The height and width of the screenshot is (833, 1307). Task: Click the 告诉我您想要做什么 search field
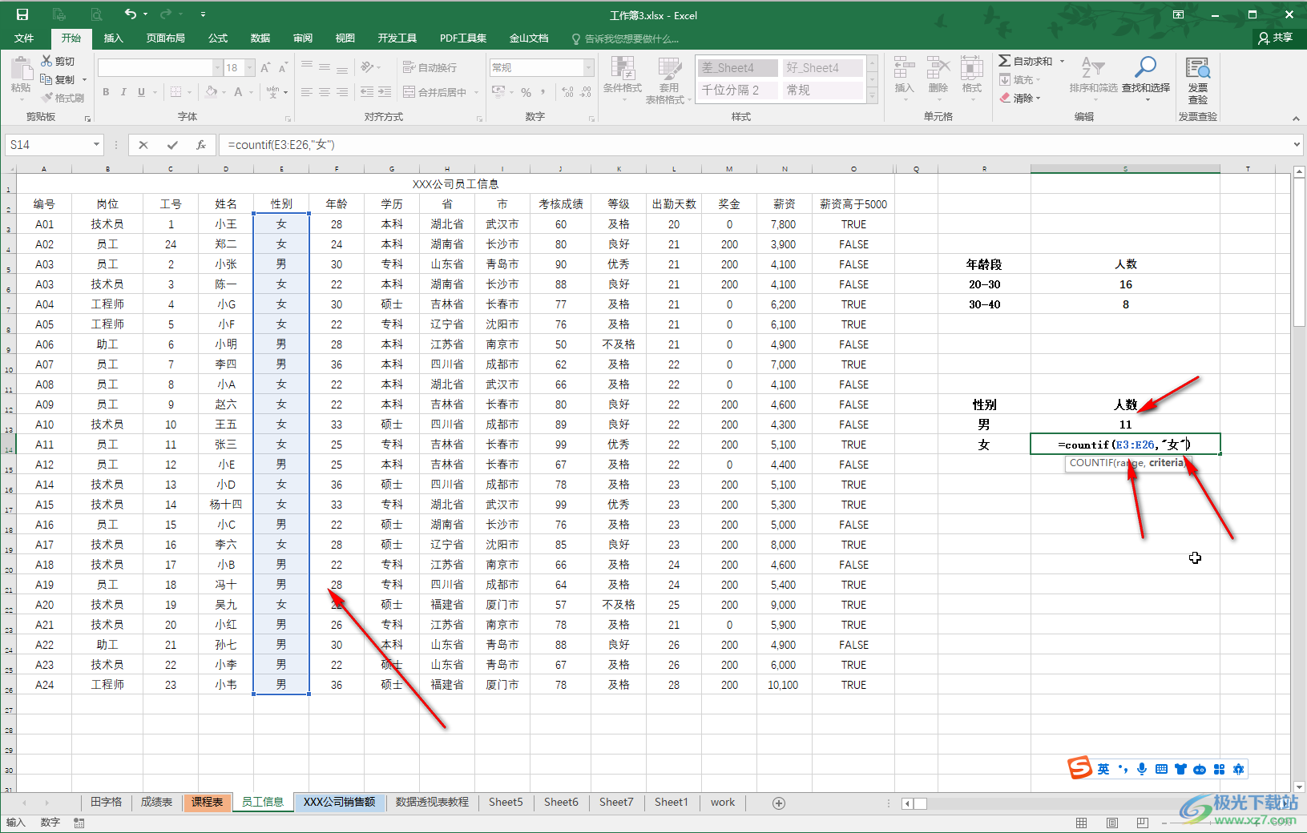[x=631, y=38]
